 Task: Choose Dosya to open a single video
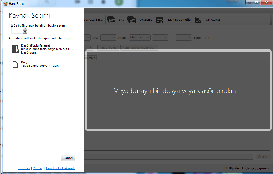36,64
